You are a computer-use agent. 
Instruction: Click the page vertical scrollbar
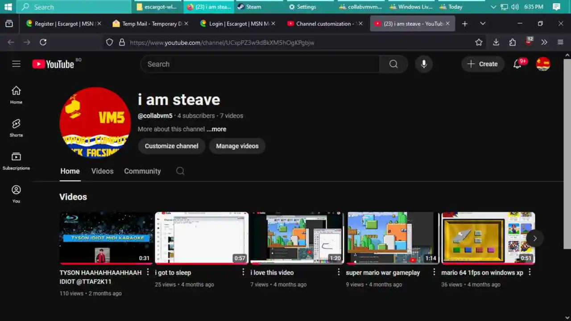(x=567, y=154)
